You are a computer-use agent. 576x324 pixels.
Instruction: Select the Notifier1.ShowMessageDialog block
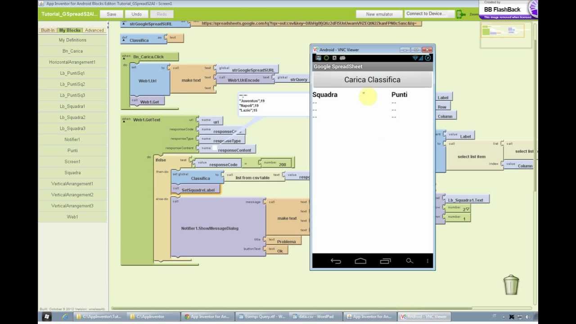point(218,228)
